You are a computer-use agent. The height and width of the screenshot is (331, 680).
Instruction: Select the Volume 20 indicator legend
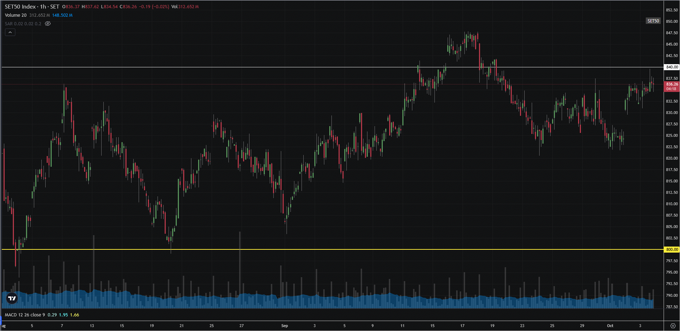16,15
